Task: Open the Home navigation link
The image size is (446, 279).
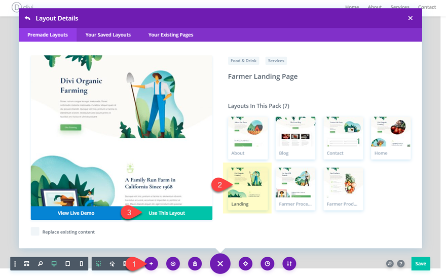Action: pyautogui.click(x=352, y=7)
